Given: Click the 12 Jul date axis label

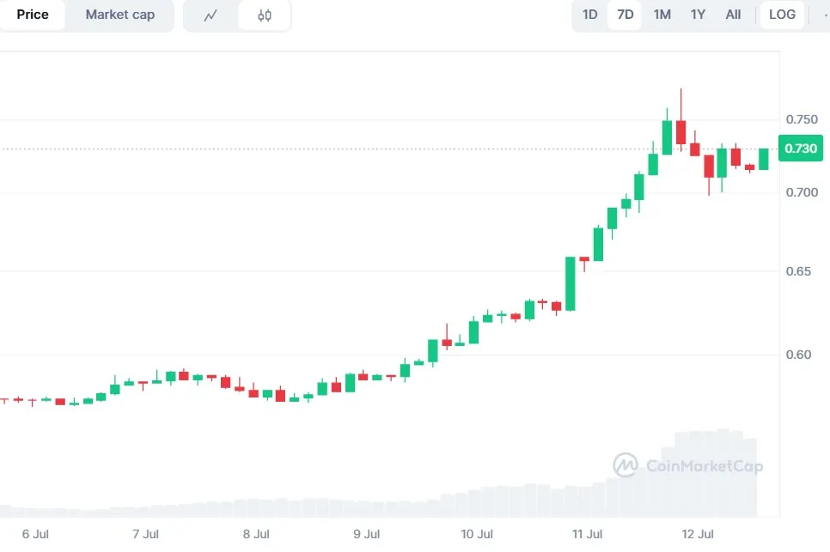Looking at the screenshot, I should (699, 534).
